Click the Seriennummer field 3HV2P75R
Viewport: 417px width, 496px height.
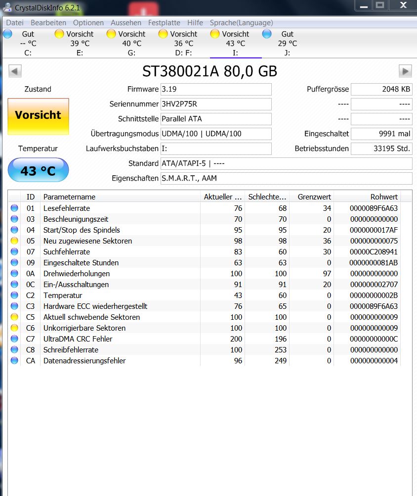point(216,104)
